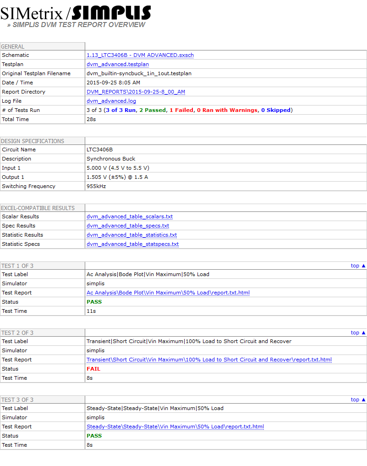This screenshot has width=367, height=466.
Task: Jump to top from Test 2 section
Action: tap(358, 333)
